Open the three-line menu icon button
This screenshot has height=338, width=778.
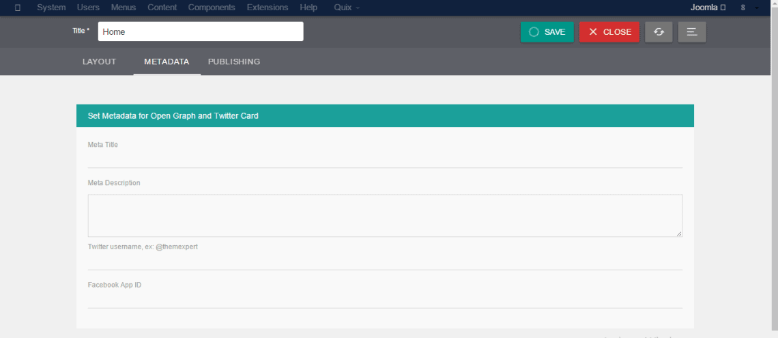pos(691,32)
